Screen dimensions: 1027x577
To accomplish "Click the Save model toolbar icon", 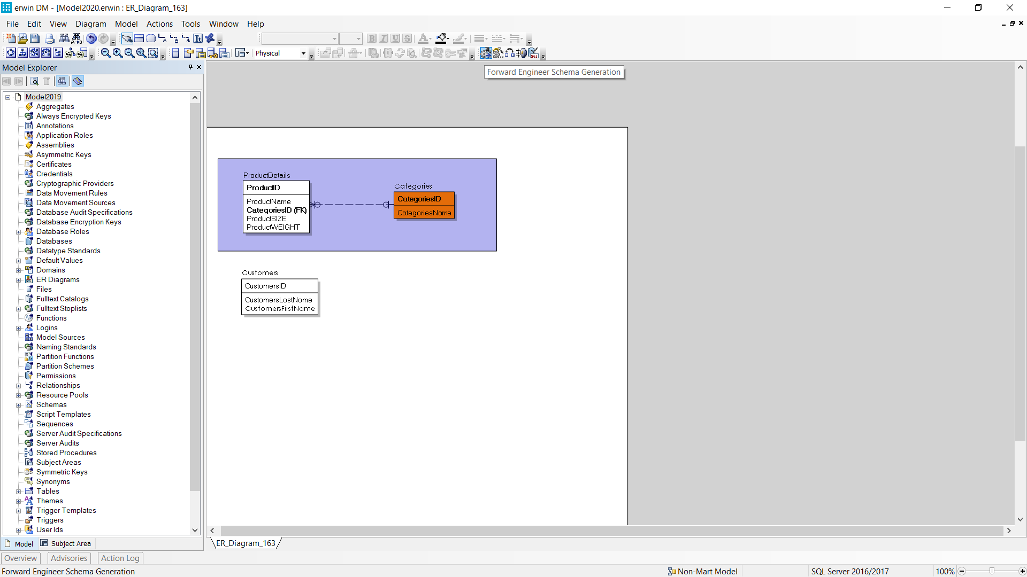I will [35, 38].
